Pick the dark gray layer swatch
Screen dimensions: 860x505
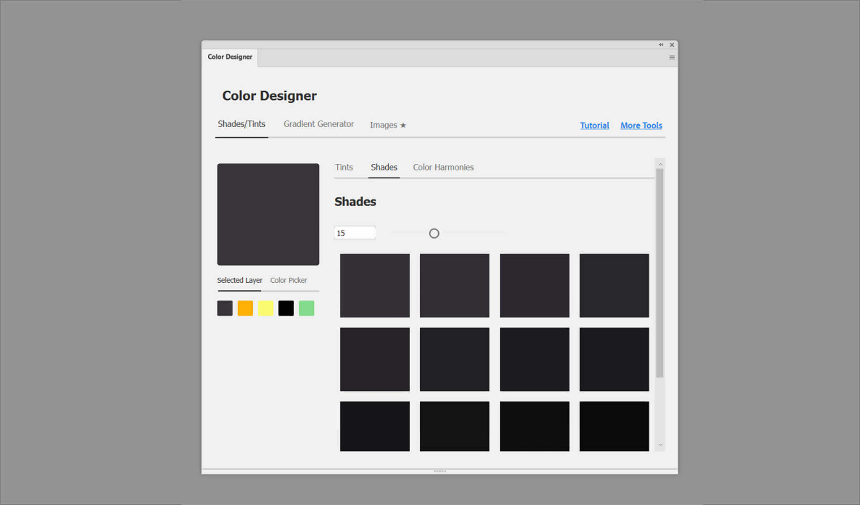point(225,308)
